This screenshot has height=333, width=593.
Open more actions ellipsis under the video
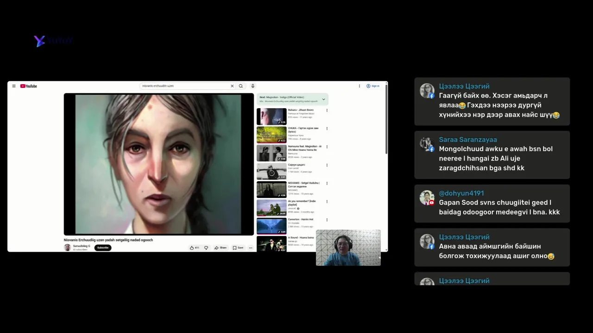tap(251, 248)
